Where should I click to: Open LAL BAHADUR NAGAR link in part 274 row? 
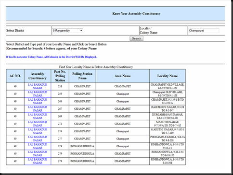tap(38, 131)
